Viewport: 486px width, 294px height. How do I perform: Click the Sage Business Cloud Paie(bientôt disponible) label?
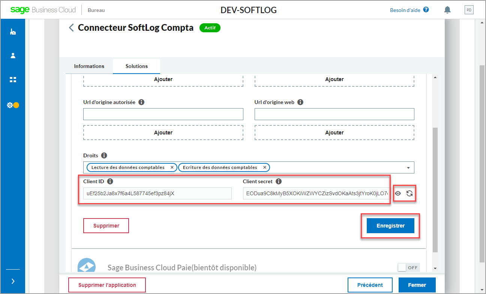point(182,268)
